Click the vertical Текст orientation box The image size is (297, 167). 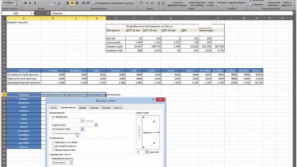(x=139, y=132)
